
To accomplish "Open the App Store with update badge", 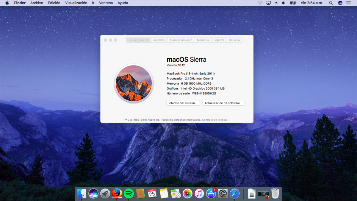I will (x=211, y=194).
